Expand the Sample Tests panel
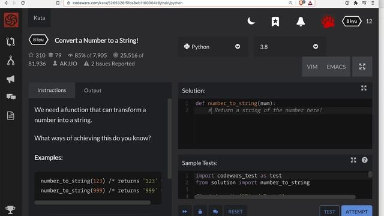Screen dimensions: 384x216 353,160
